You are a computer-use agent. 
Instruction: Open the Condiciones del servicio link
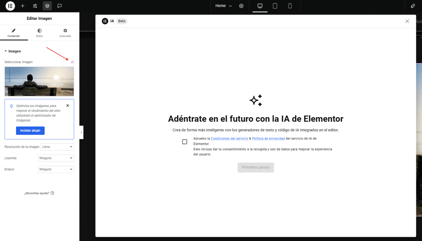(x=229, y=139)
